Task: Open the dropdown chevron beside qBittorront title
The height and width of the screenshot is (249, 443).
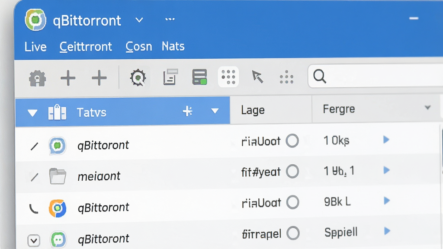Action: click(139, 20)
